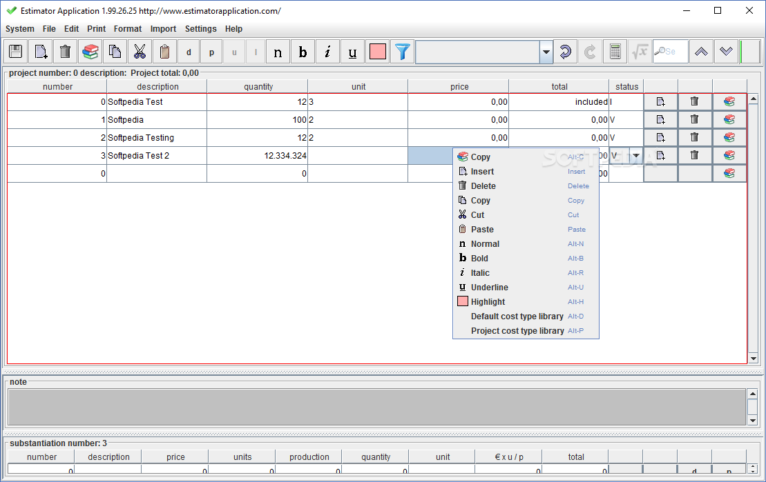Toggle underline formatting in the toolbar
The image size is (766, 482).
(352, 52)
